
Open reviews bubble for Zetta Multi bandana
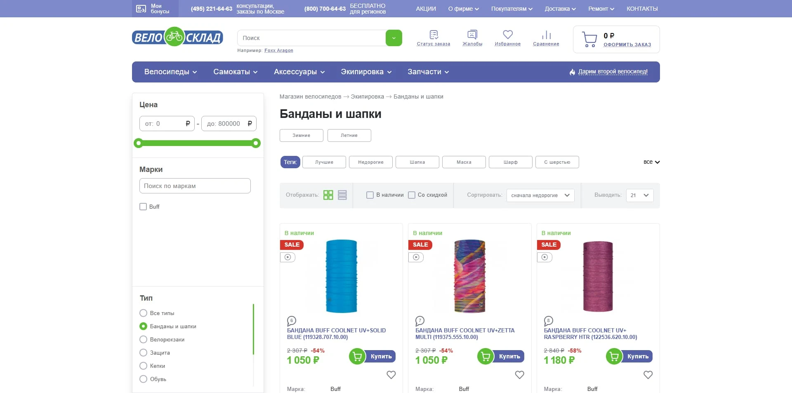point(420,320)
